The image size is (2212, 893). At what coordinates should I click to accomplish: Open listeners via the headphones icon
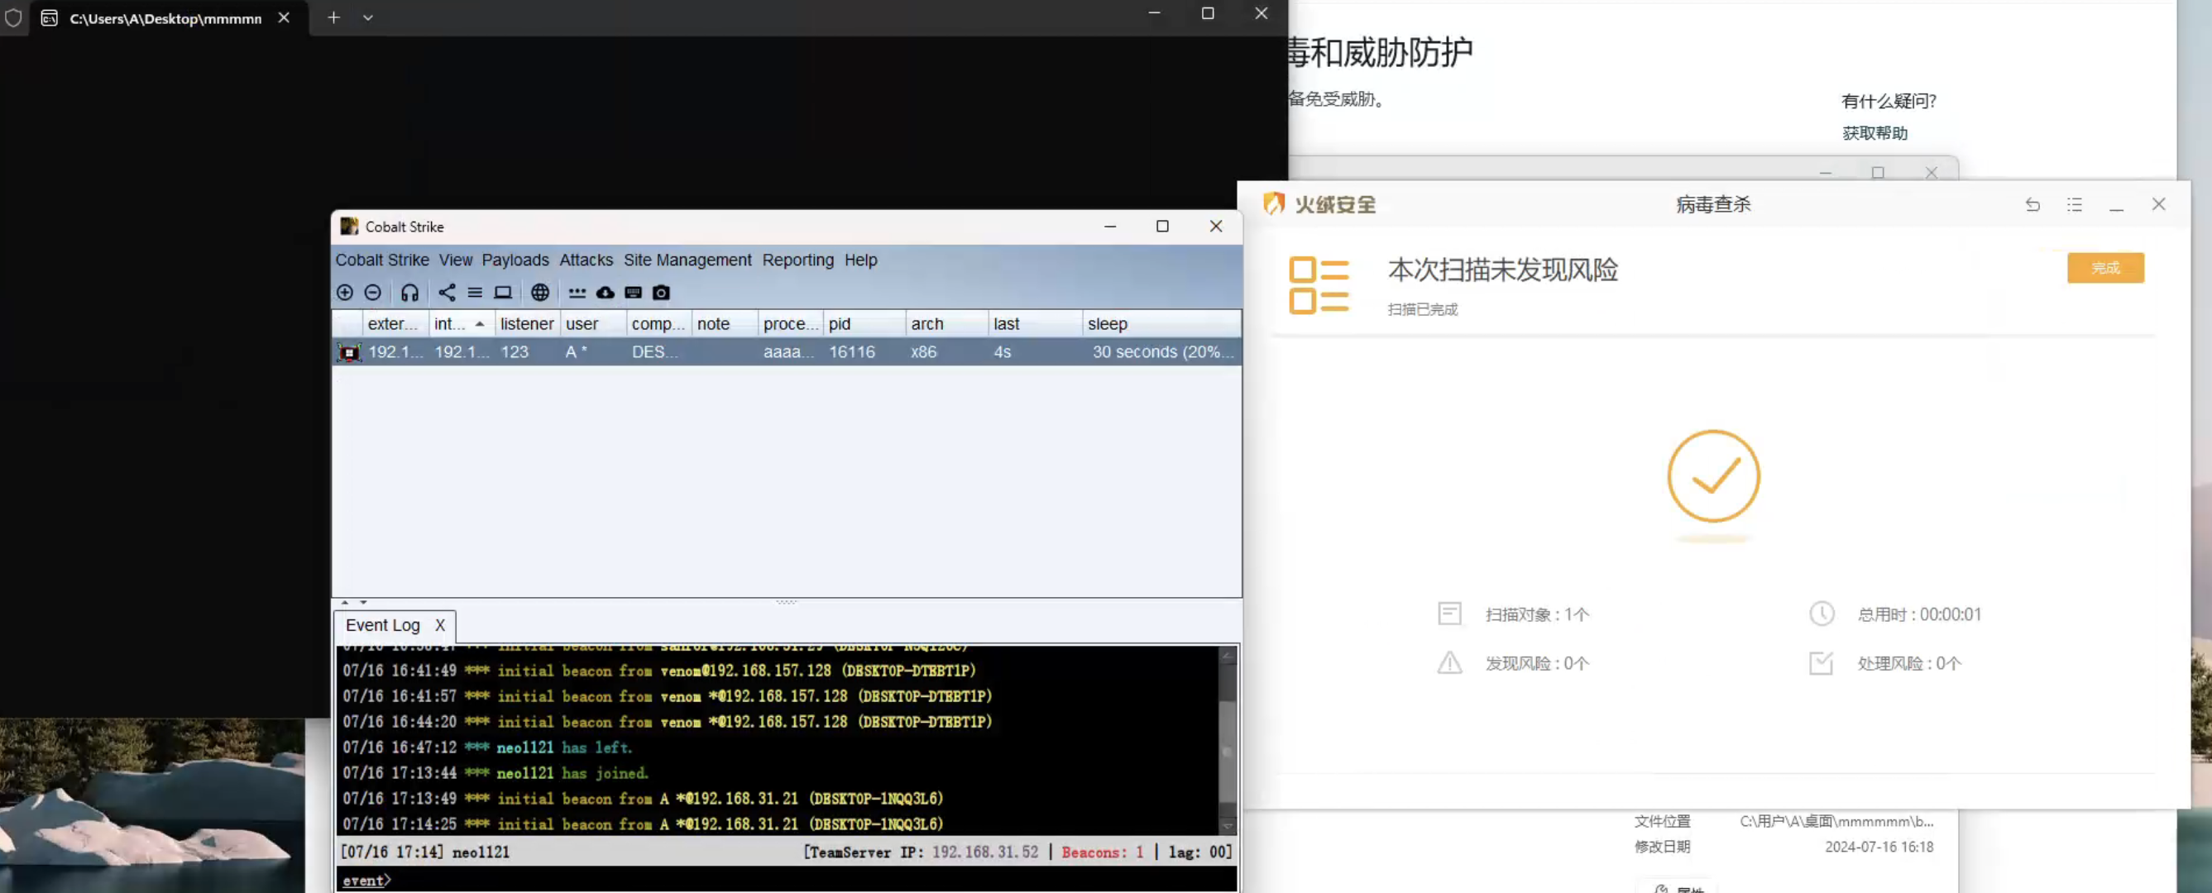pos(409,293)
